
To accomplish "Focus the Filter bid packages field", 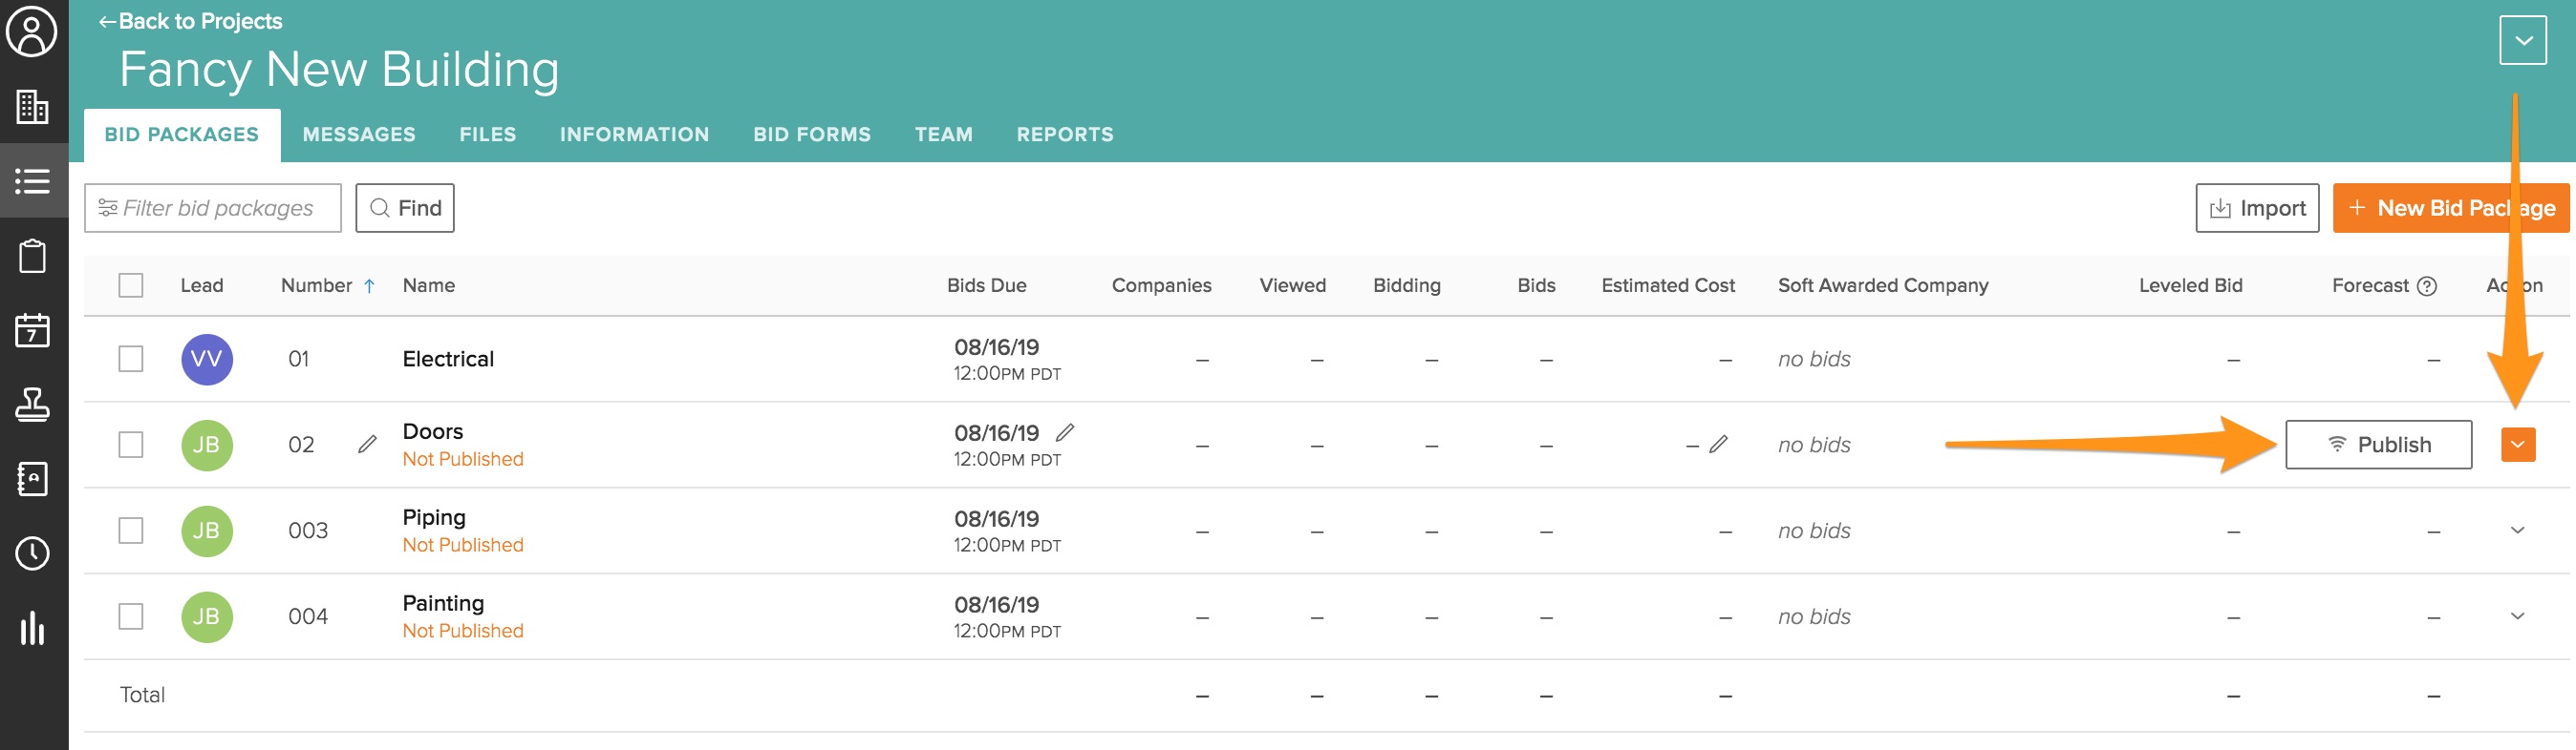I will coord(213,208).
